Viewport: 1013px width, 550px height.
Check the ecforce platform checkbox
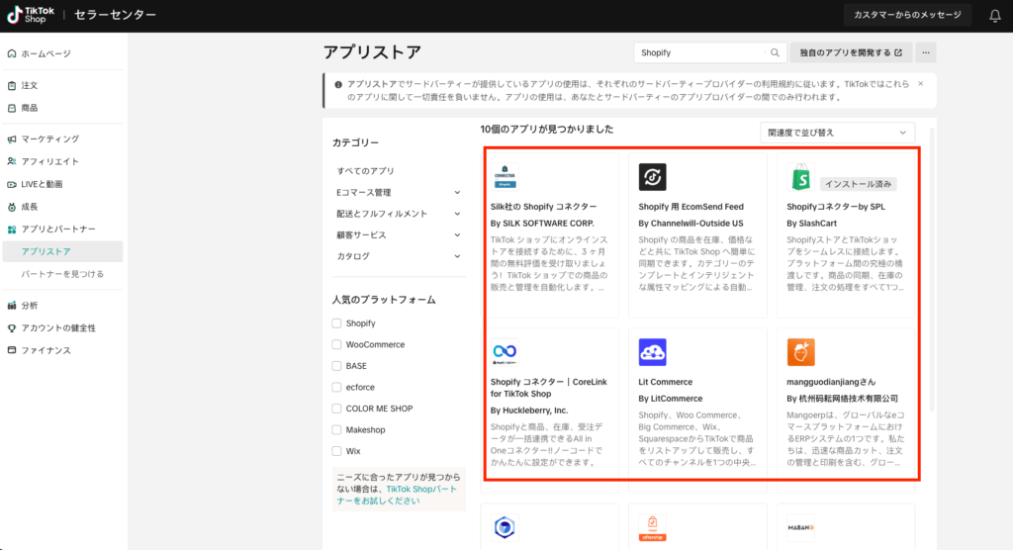[x=336, y=387]
